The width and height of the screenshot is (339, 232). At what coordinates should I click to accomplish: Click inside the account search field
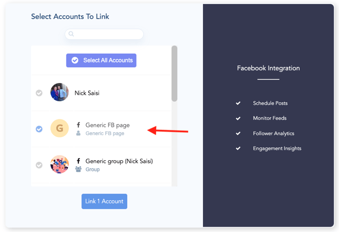coord(104,34)
